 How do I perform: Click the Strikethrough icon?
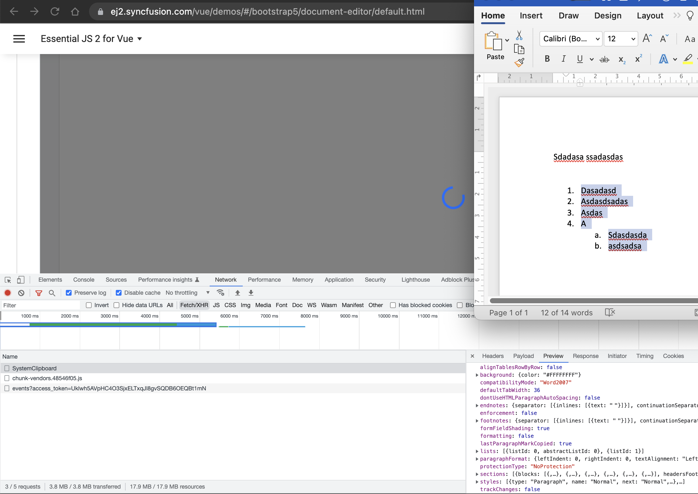604,59
